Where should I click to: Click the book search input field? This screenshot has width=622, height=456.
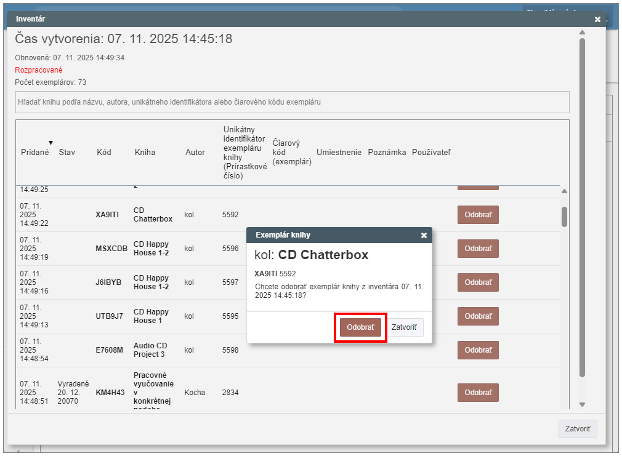292,102
